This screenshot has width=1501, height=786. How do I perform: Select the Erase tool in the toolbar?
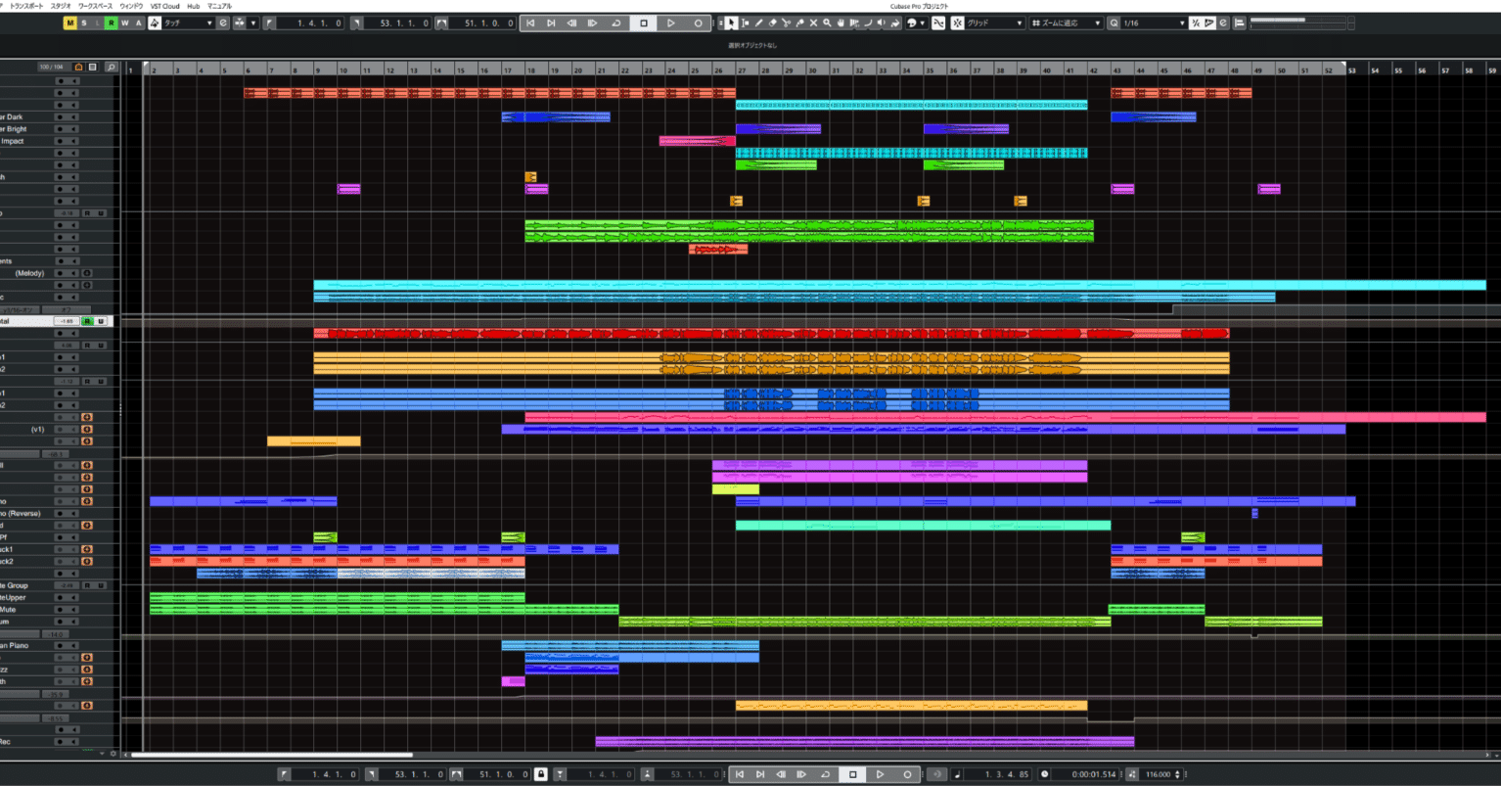[x=771, y=23]
